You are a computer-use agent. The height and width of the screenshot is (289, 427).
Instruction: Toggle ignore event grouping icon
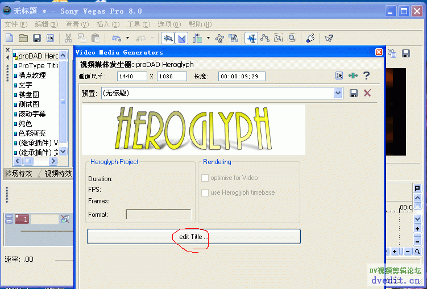pos(233,38)
